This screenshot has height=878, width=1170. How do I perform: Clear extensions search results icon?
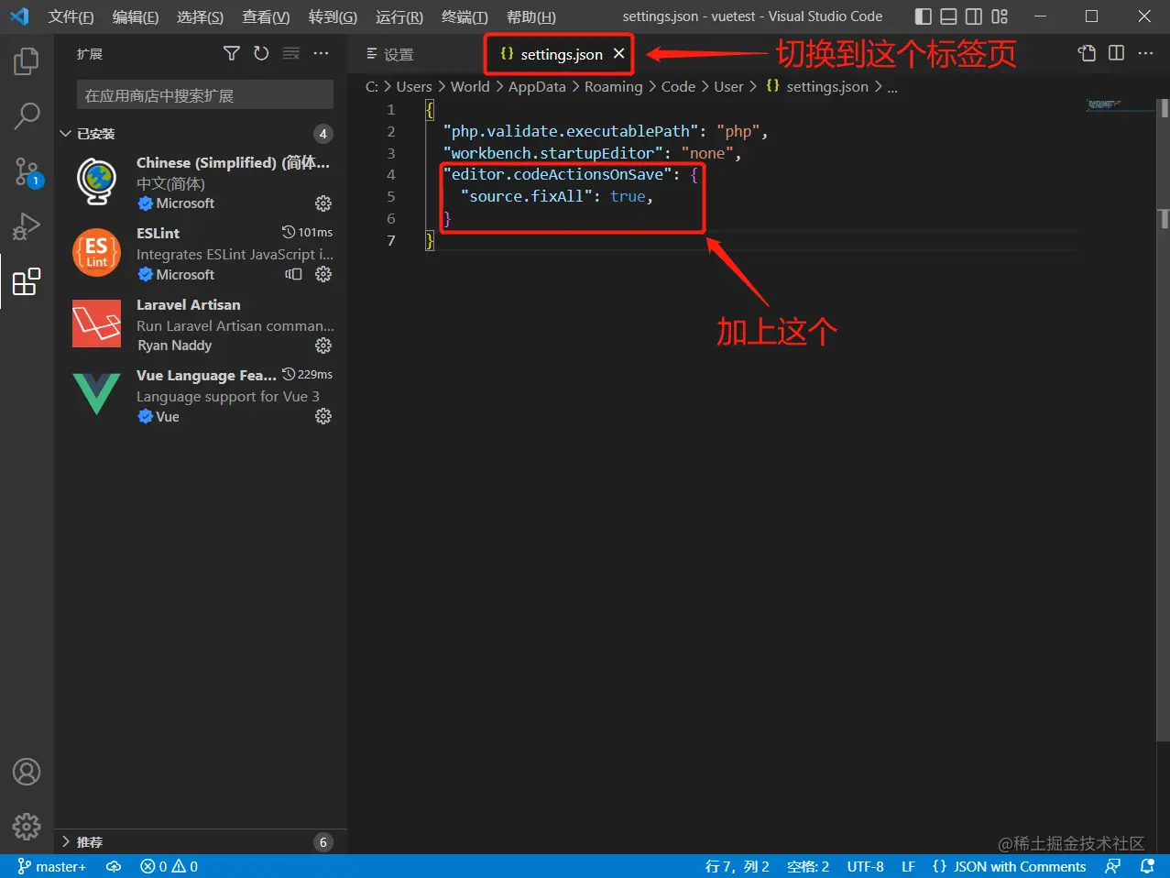pyautogui.click(x=291, y=54)
